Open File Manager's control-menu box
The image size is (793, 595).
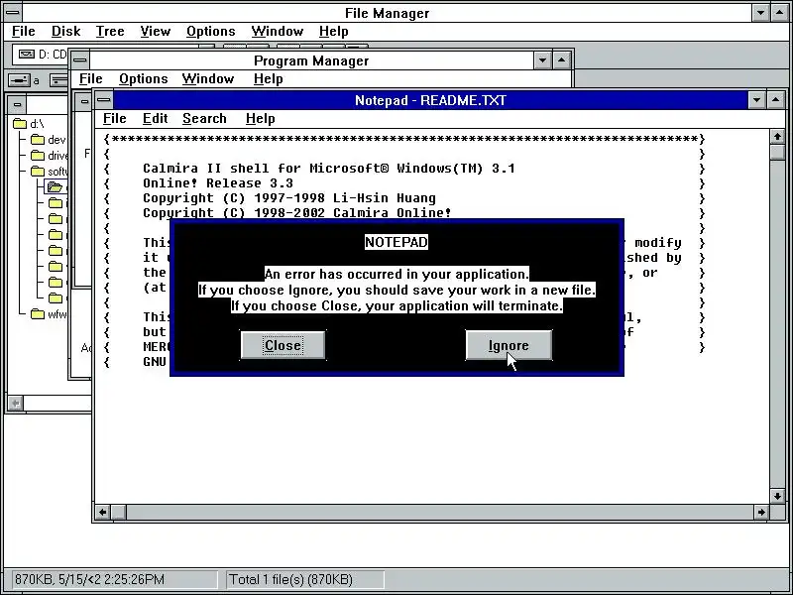pos(13,12)
